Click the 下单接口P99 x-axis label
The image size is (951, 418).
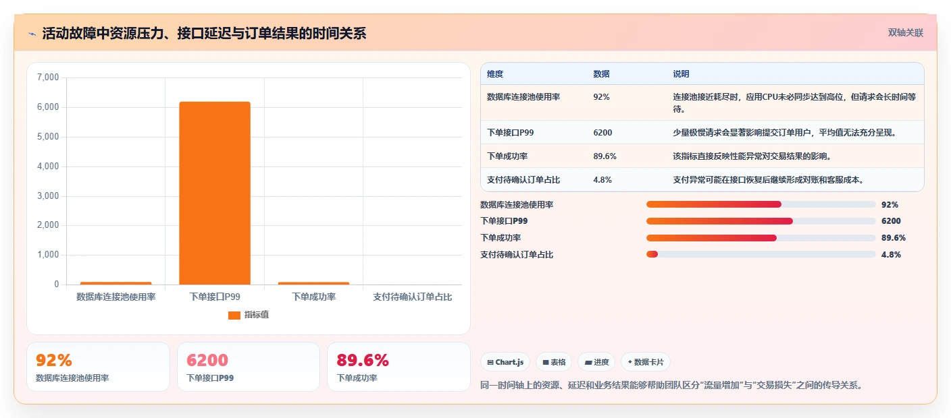coord(215,297)
